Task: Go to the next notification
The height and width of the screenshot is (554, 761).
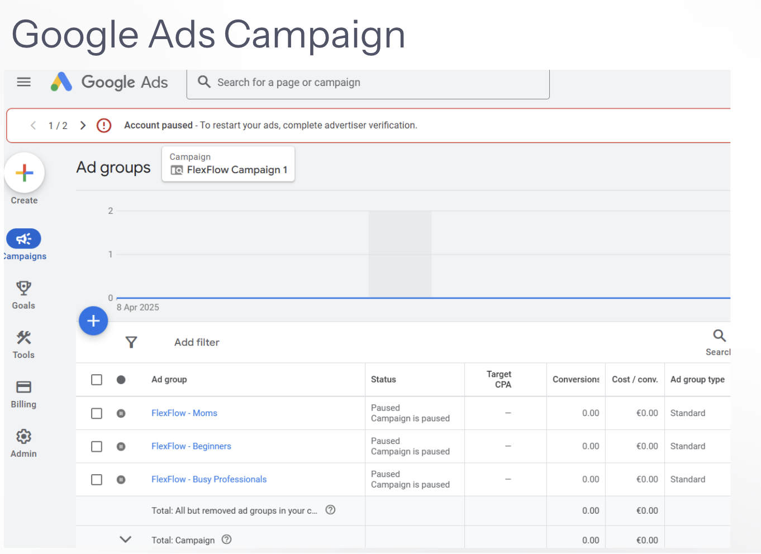Action: (x=83, y=125)
